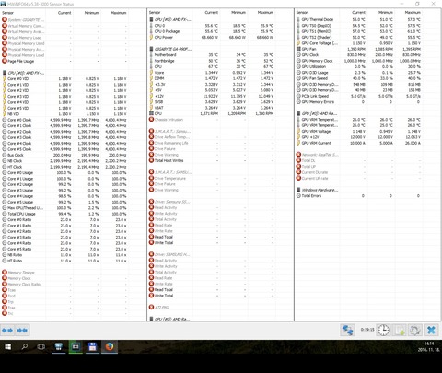Reset min/max with the clock icon
Viewport: 442px width, 373px height.
pyautogui.click(x=383, y=331)
